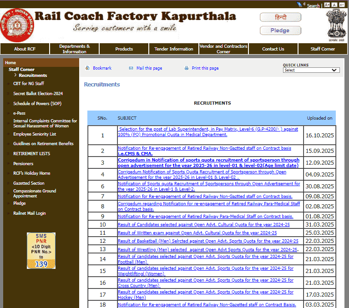
Task: Go to Home in sidebar
Action: click(x=10, y=63)
